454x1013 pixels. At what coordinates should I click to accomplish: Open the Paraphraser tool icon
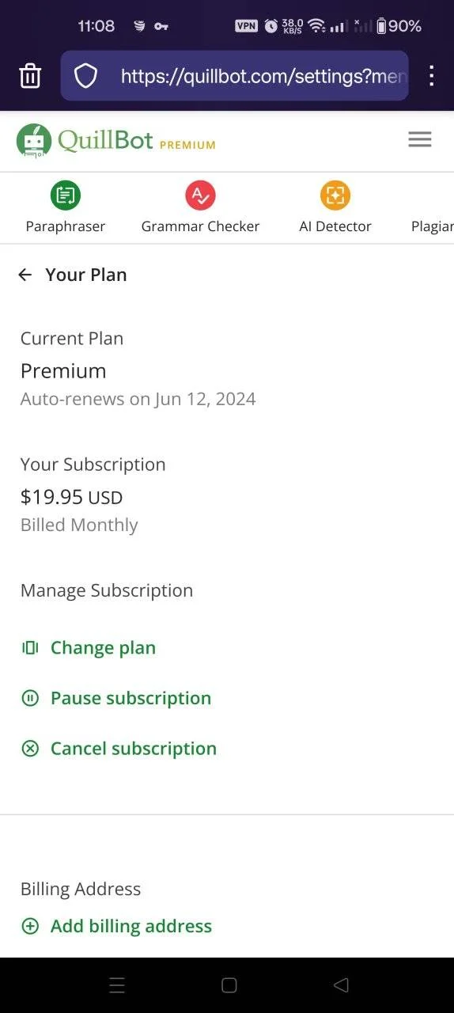(x=66, y=195)
